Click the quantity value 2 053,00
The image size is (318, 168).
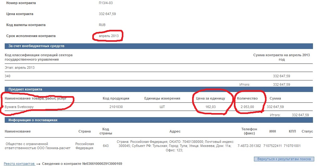(247, 107)
